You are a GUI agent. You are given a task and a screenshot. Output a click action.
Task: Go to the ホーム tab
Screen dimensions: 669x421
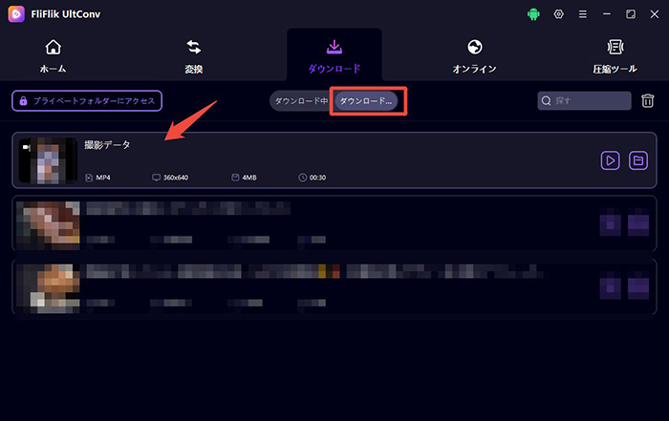click(x=53, y=55)
